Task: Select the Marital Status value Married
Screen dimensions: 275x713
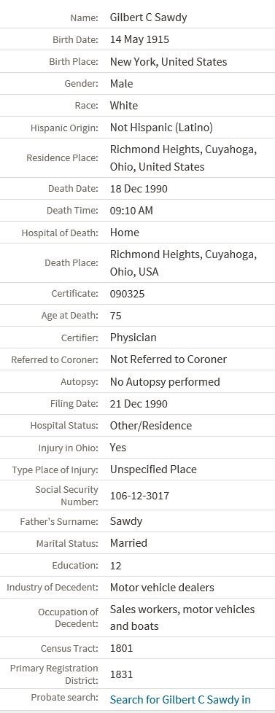Action: tap(129, 543)
